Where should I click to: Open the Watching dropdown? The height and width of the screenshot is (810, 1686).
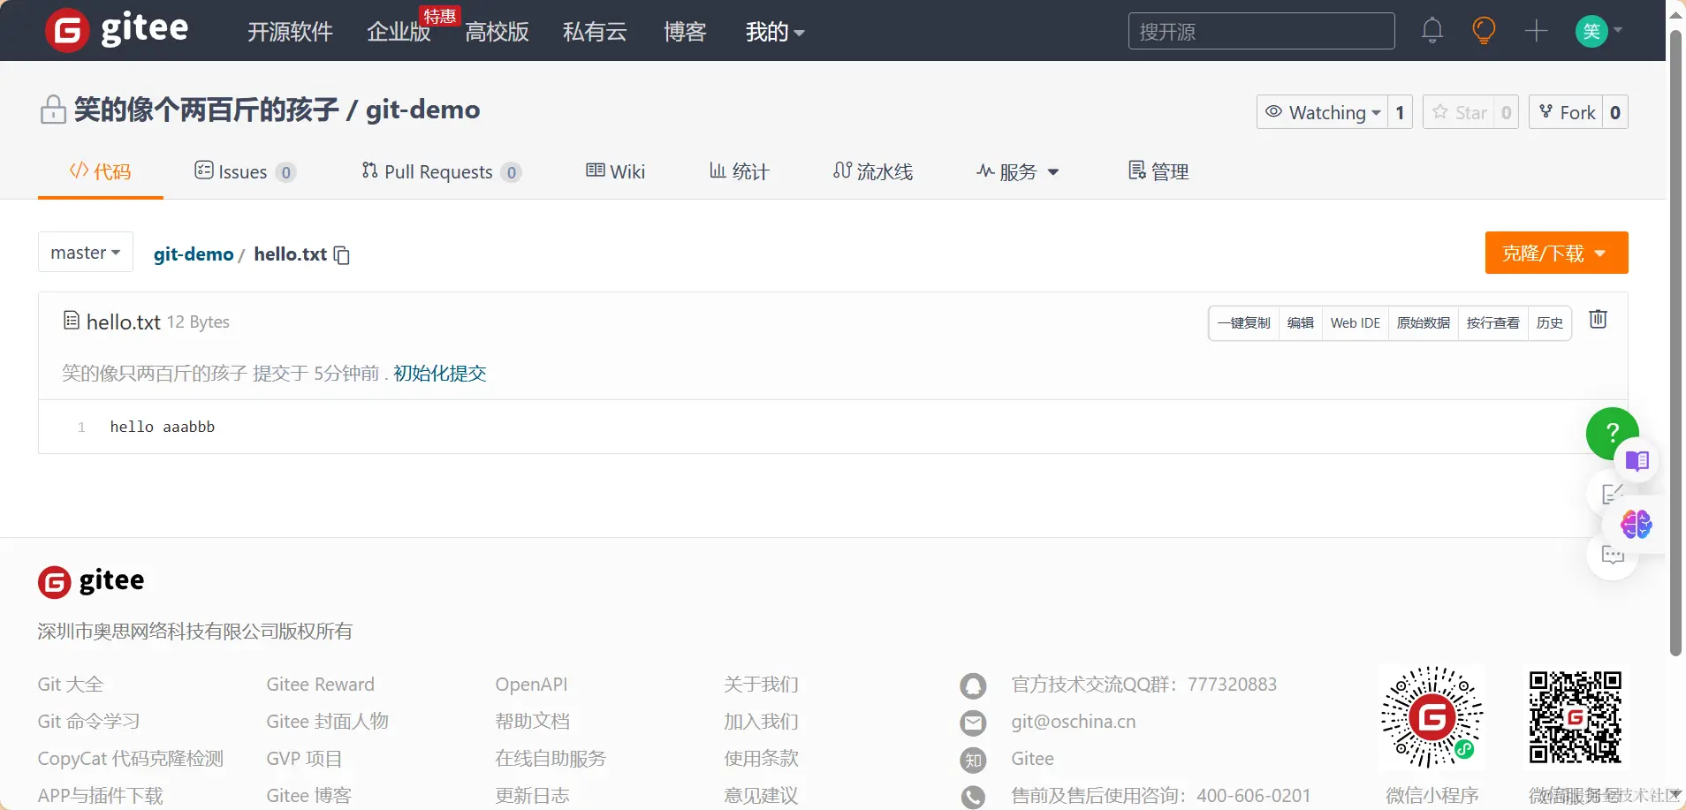1322,112
